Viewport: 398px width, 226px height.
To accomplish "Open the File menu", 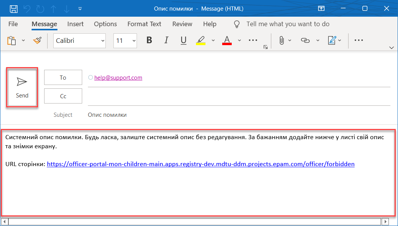I will click(x=13, y=24).
